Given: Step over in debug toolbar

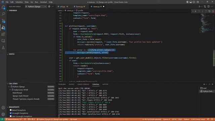Looking at the screenshot, I should pyautogui.click(x=199, y=11).
